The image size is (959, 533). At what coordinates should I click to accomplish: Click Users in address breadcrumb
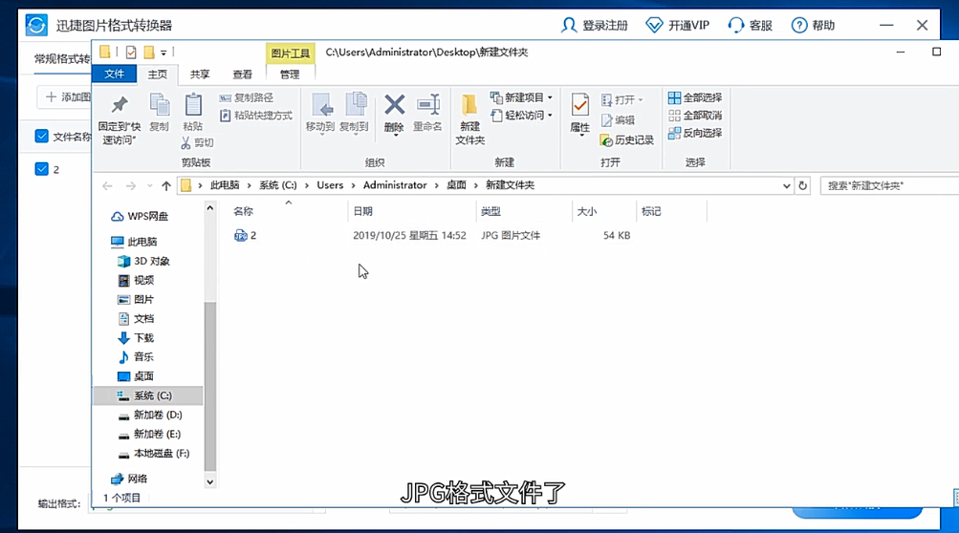click(x=330, y=185)
